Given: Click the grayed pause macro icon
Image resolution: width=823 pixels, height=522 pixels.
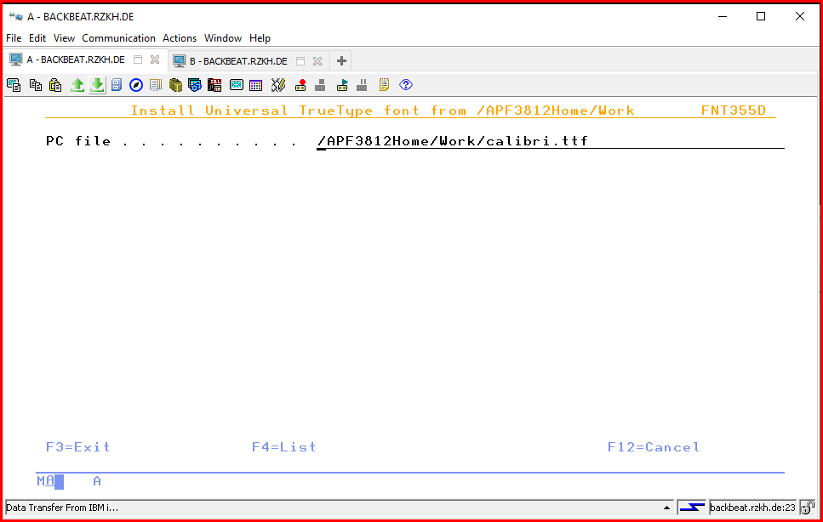Looking at the screenshot, I should coord(363,85).
